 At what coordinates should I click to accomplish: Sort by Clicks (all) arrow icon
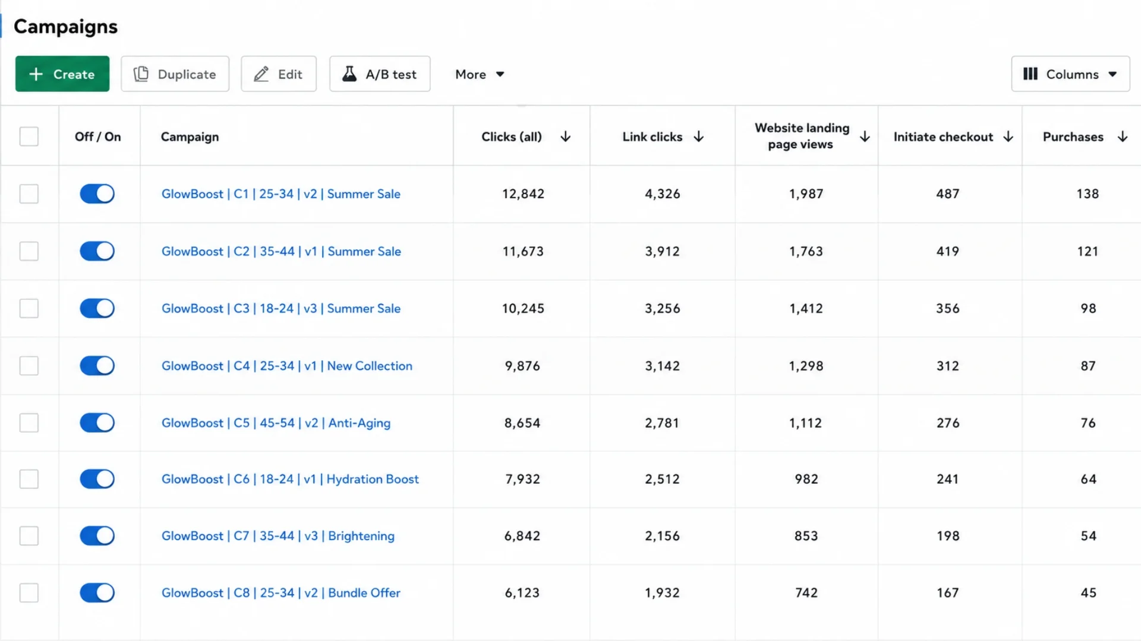(x=566, y=137)
